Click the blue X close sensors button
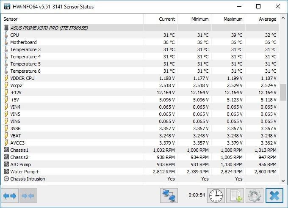 (x=274, y=195)
